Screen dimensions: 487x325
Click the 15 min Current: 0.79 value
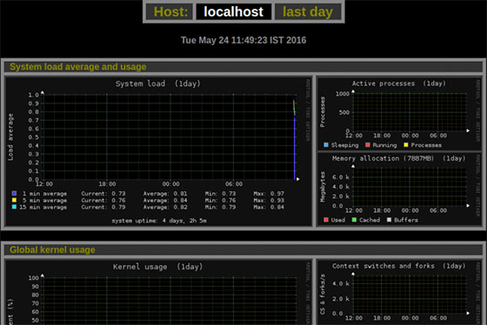(x=103, y=207)
